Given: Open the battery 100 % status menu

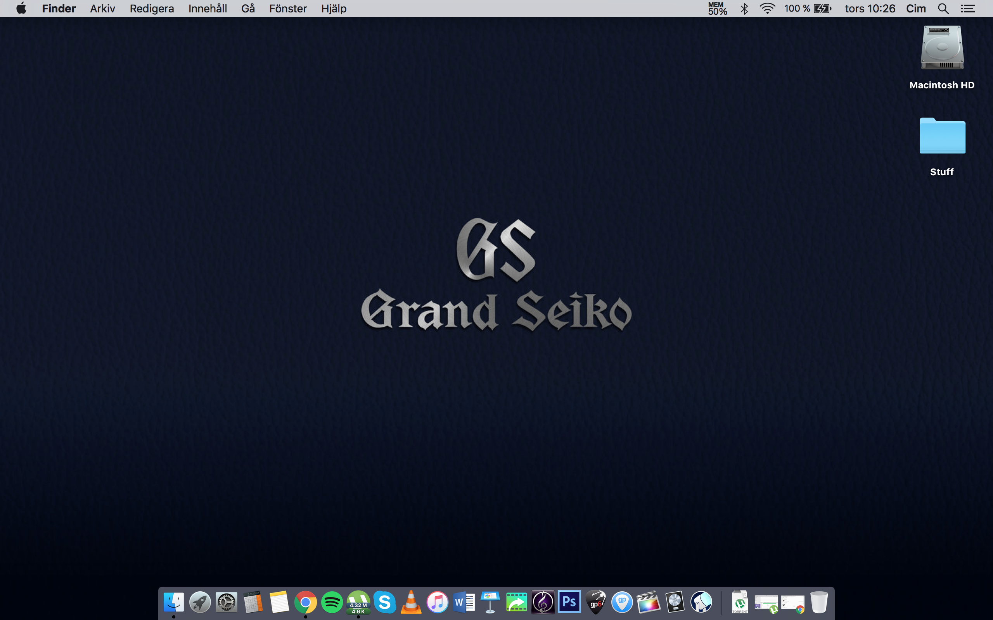Looking at the screenshot, I should 808,8.
